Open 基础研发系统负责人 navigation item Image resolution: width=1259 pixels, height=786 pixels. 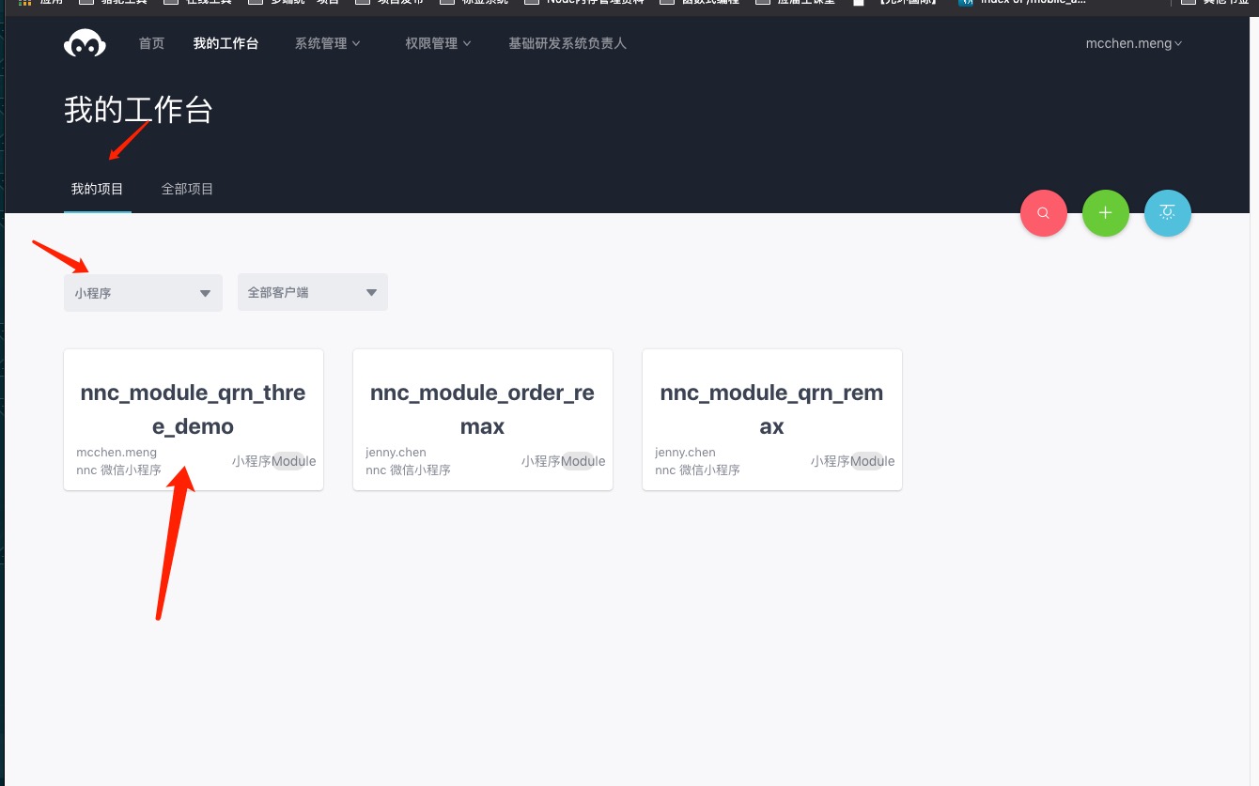coord(567,43)
